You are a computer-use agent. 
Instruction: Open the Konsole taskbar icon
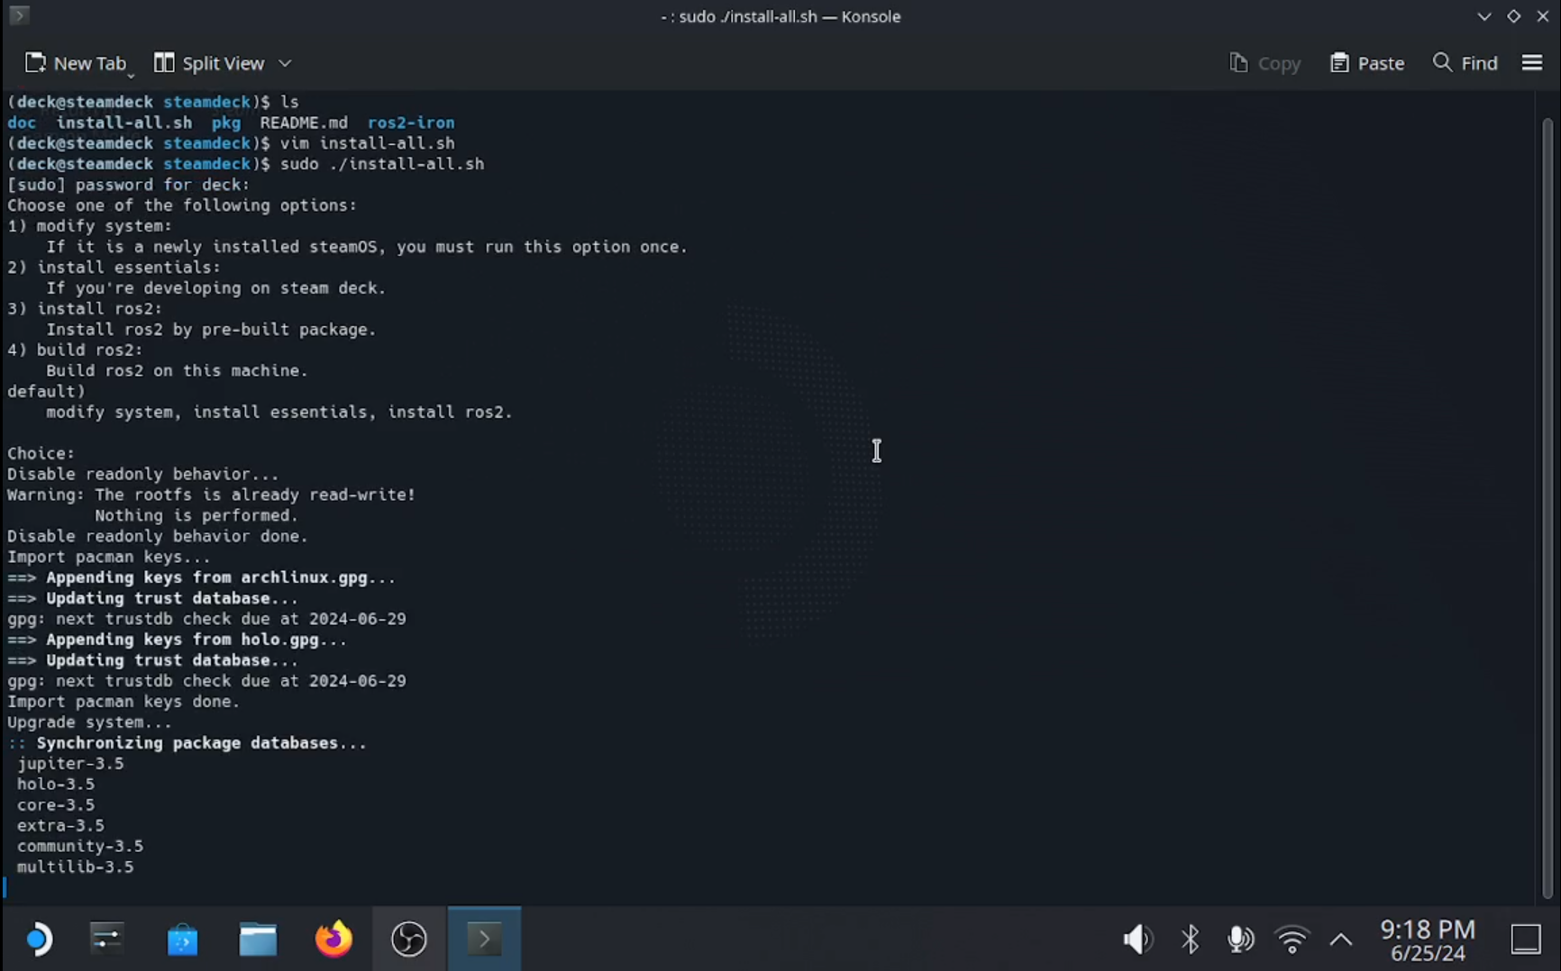coord(484,939)
